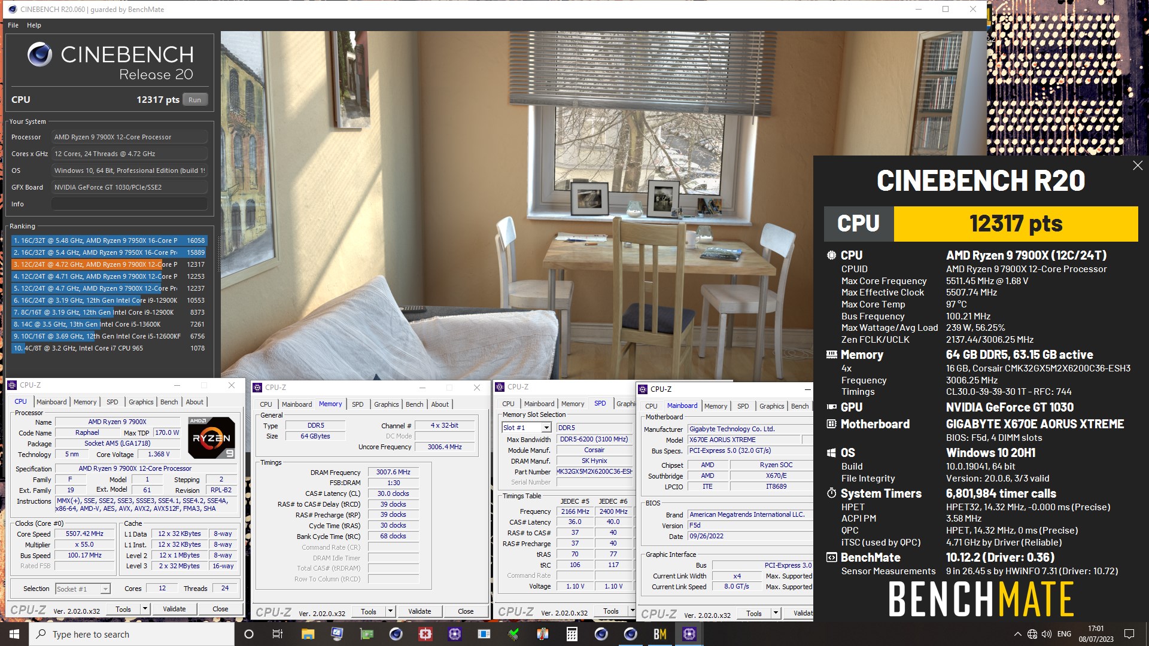Image resolution: width=1149 pixels, height=646 pixels.
Task: Click the Memory icon in BenchMate panel
Action: [x=831, y=355]
